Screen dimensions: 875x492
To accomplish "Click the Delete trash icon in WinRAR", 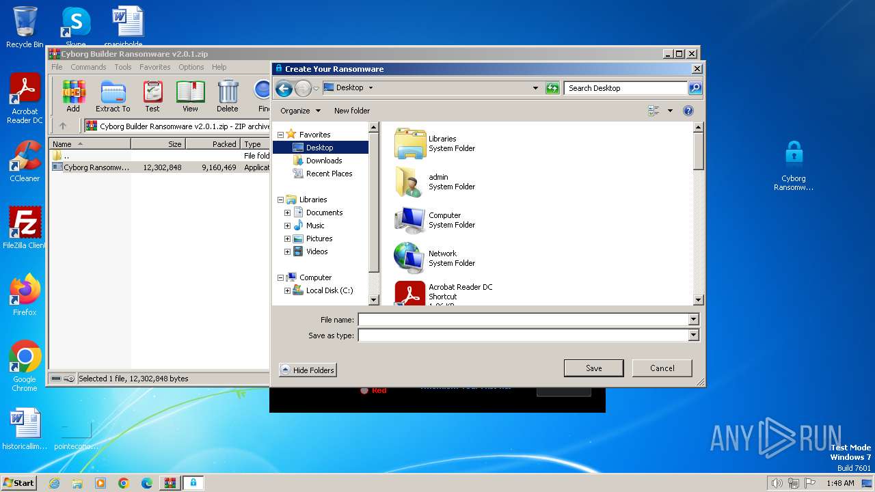I will (228, 96).
